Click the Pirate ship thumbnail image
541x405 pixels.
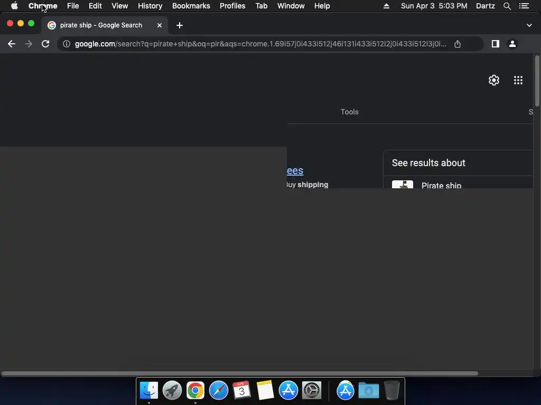point(402,184)
